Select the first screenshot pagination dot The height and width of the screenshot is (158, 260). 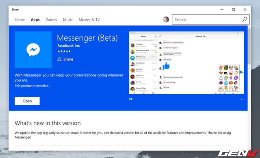click(x=242, y=99)
